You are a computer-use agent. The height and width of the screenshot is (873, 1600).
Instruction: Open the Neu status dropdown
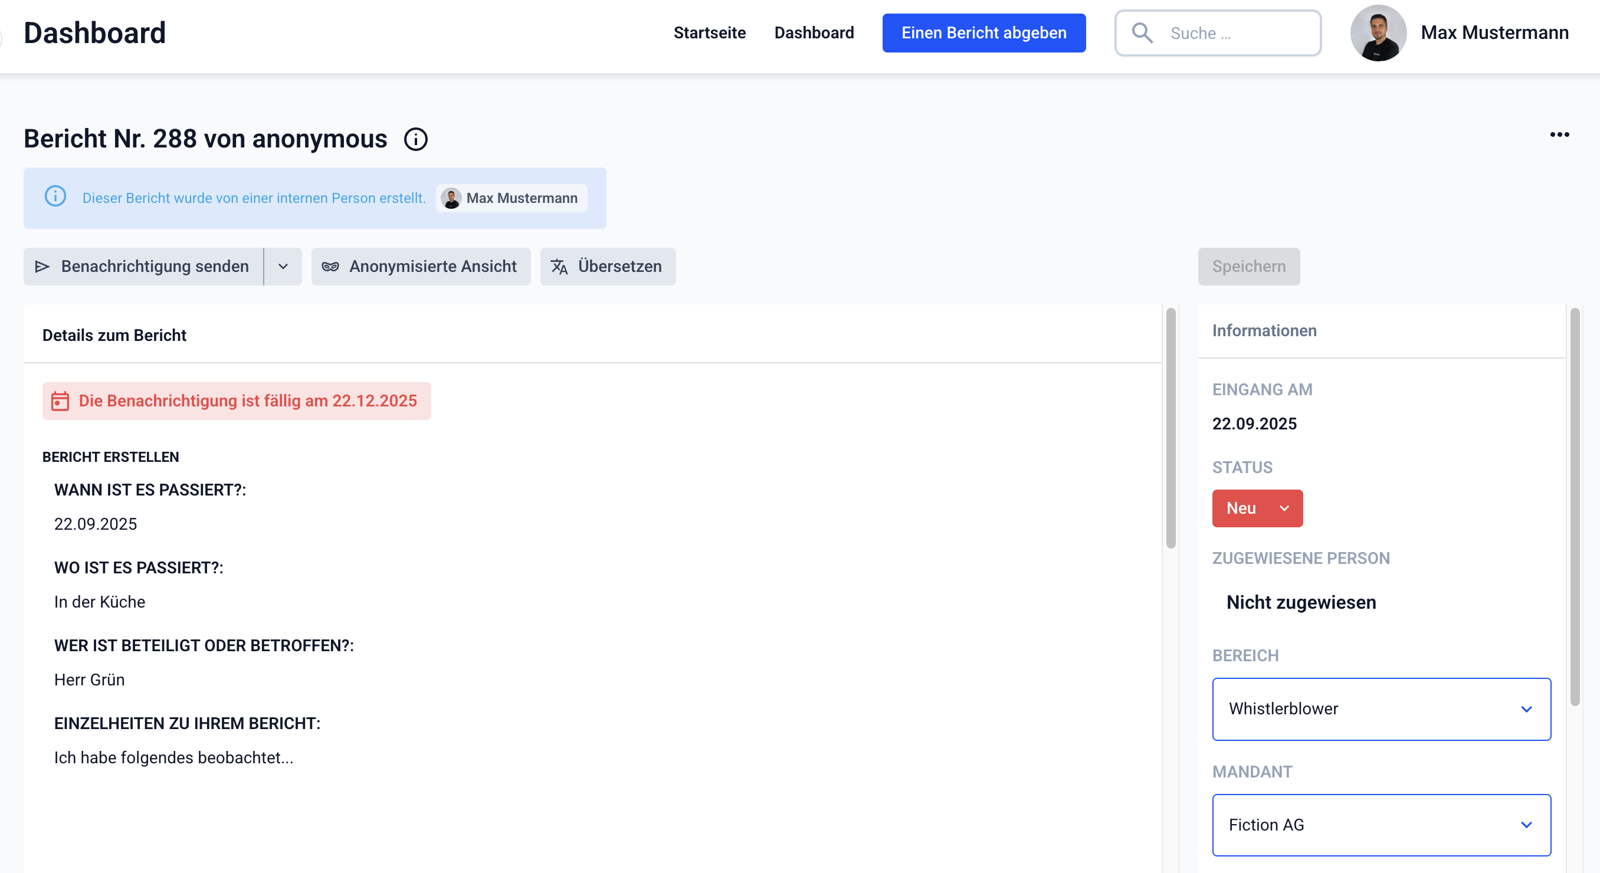tap(1257, 508)
